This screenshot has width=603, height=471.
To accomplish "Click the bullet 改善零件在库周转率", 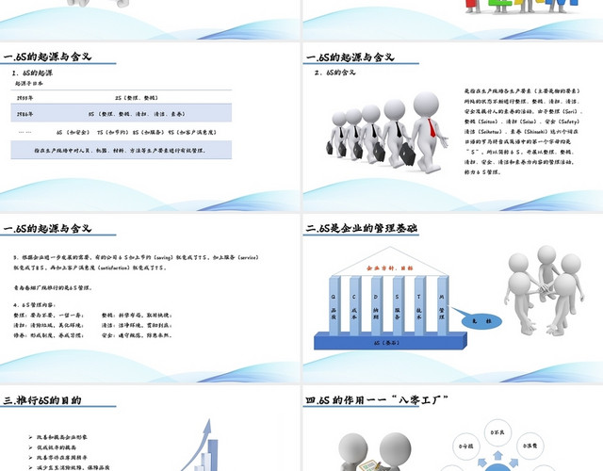I will [62, 458].
